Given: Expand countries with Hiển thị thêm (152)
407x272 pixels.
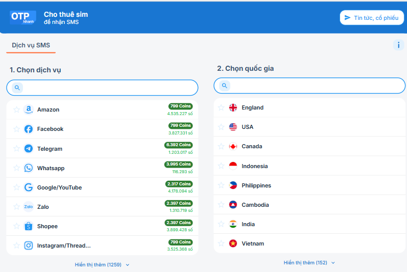Looking at the screenshot, I should pos(309,262).
